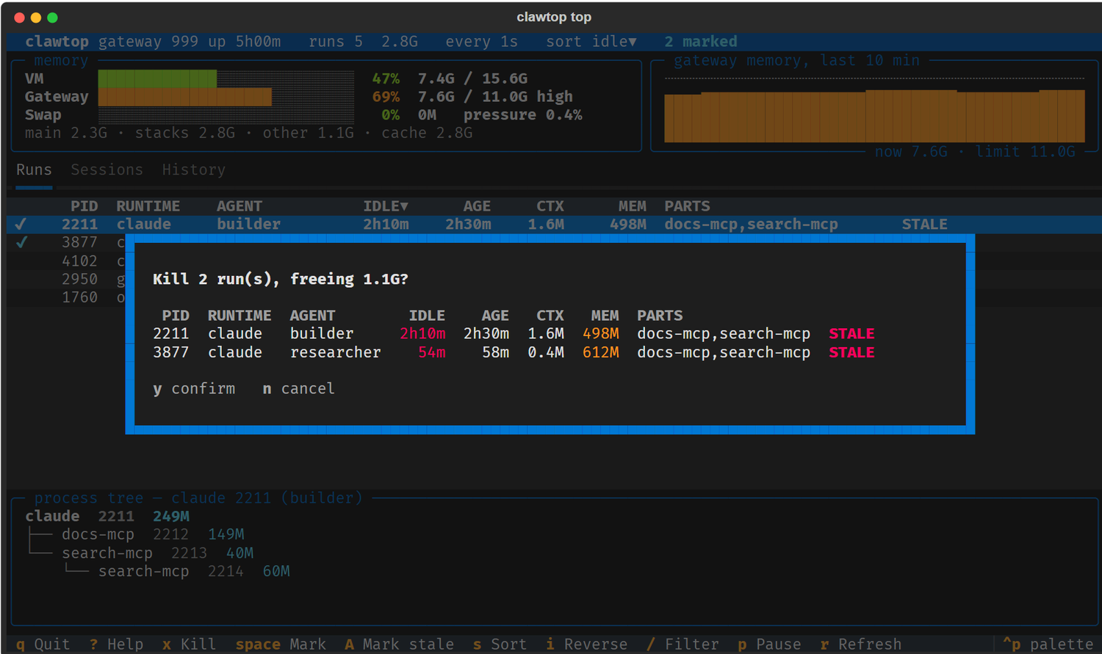Switch to the Sessions tab
Screen dimensions: 1102x654
pos(107,170)
